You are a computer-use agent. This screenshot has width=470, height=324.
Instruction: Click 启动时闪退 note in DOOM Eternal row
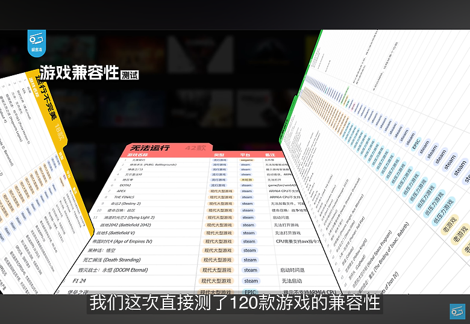292,270
